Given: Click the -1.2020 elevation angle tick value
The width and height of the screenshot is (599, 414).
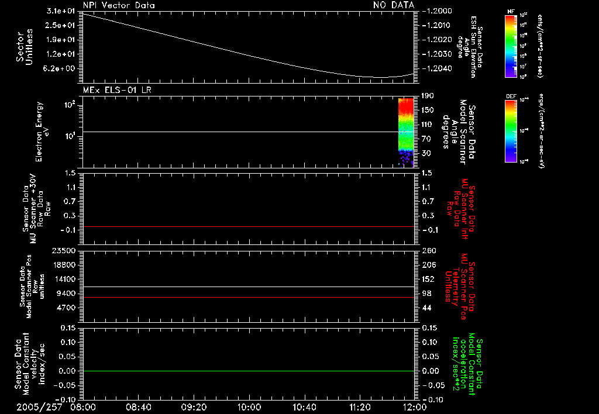Looking at the screenshot, I should coord(436,40).
